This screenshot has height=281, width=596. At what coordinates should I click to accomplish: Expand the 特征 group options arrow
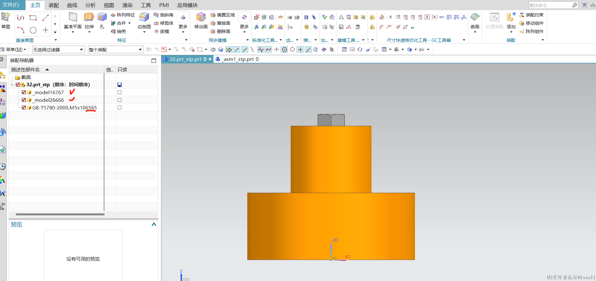[186, 40]
